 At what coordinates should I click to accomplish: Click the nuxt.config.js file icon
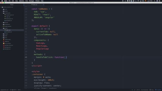4,43
